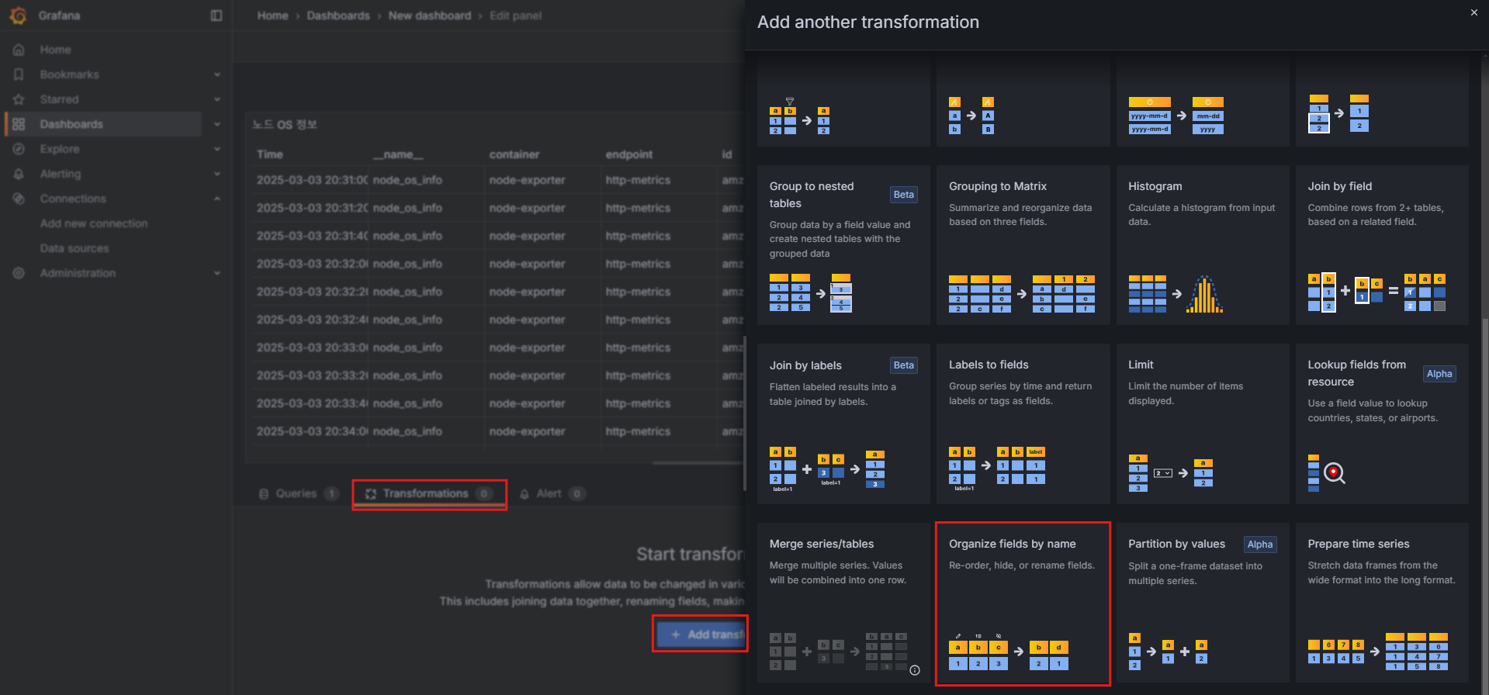Expand the Explore sidebar section
The image size is (1489, 695).
pyautogui.click(x=217, y=149)
